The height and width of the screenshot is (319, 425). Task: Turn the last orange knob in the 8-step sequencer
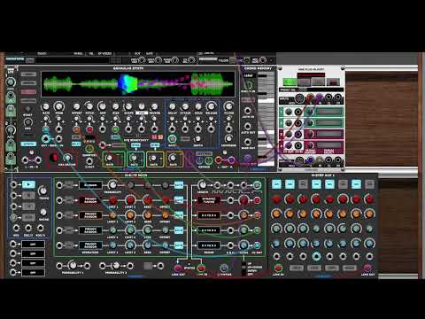pyautogui.click(x=369, y=214)
